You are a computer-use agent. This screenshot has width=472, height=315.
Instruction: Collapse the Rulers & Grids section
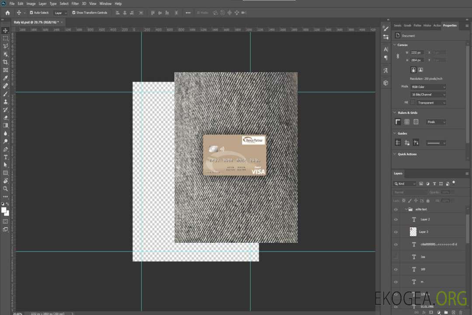coord(395,113)
